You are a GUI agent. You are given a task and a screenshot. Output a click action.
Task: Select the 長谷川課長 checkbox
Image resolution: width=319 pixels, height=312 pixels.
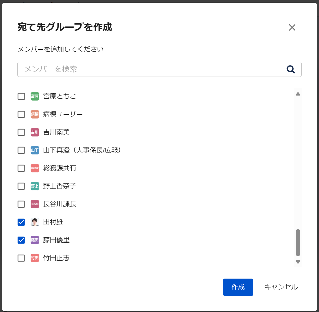[21, 204]
